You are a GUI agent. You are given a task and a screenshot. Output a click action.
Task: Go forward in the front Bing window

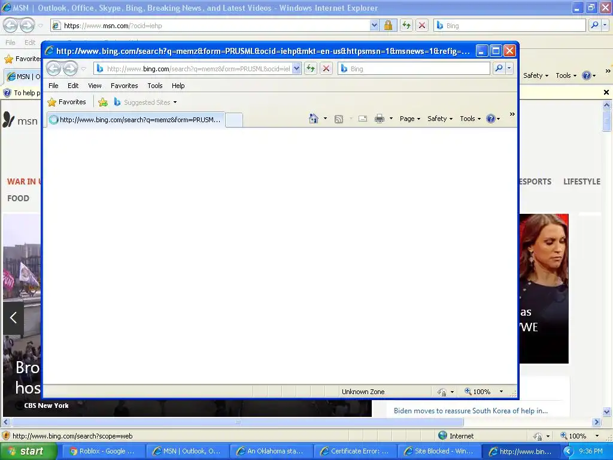pos(70,68)
